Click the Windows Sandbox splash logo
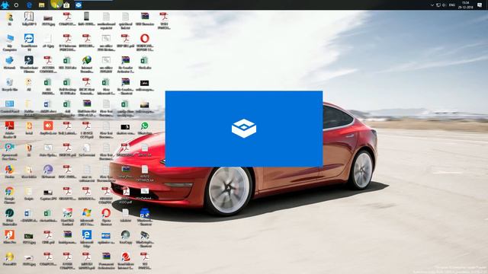488x274 pixels. click(x=244, y=129)
